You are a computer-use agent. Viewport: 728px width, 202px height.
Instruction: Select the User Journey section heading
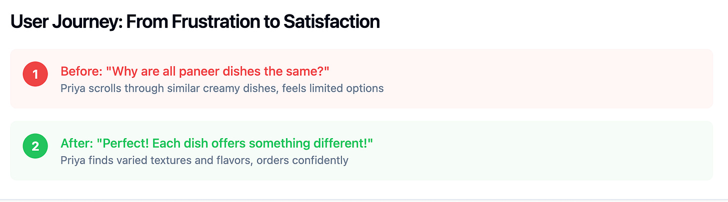(x=195, y=22)
